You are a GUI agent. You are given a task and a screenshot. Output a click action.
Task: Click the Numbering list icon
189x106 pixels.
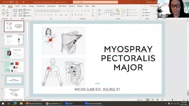click(77, 11)
